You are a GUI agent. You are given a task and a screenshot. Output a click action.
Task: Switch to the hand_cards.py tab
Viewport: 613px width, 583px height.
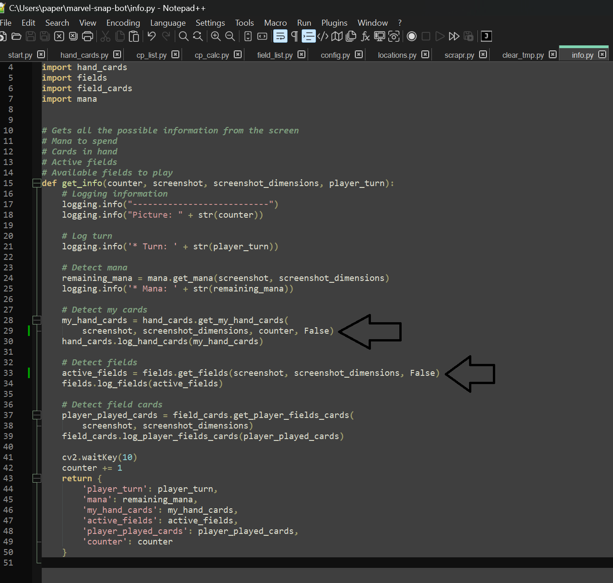pos(84,55)
